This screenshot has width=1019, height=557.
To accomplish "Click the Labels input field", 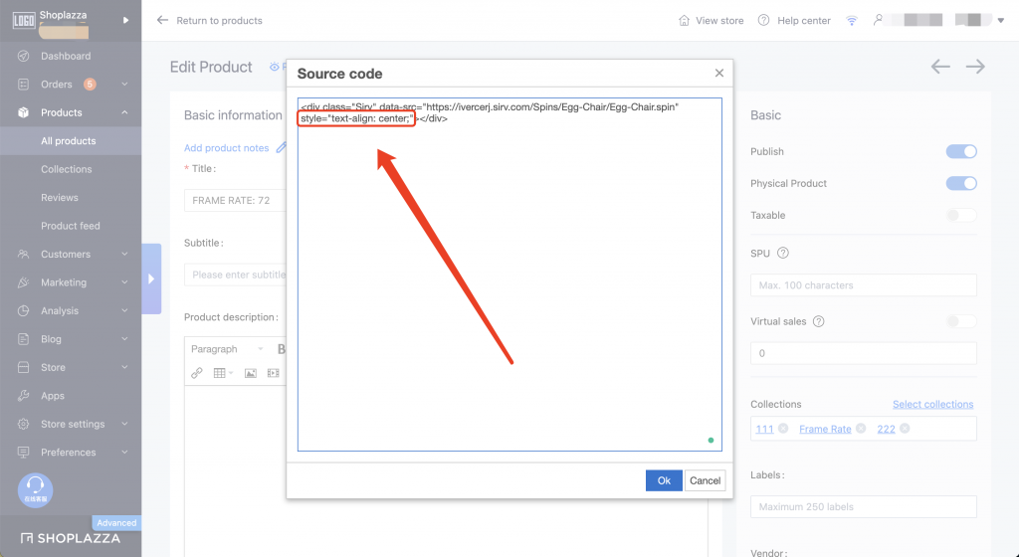I will pyautogui.click(x=863, y=506).
